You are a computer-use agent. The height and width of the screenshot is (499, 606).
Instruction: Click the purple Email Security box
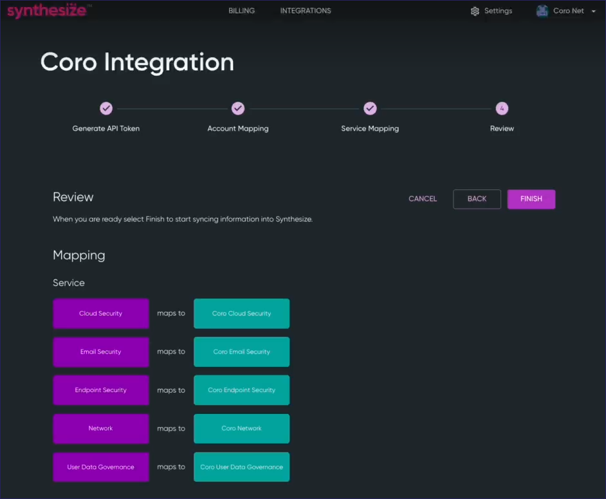pos(101,352)
